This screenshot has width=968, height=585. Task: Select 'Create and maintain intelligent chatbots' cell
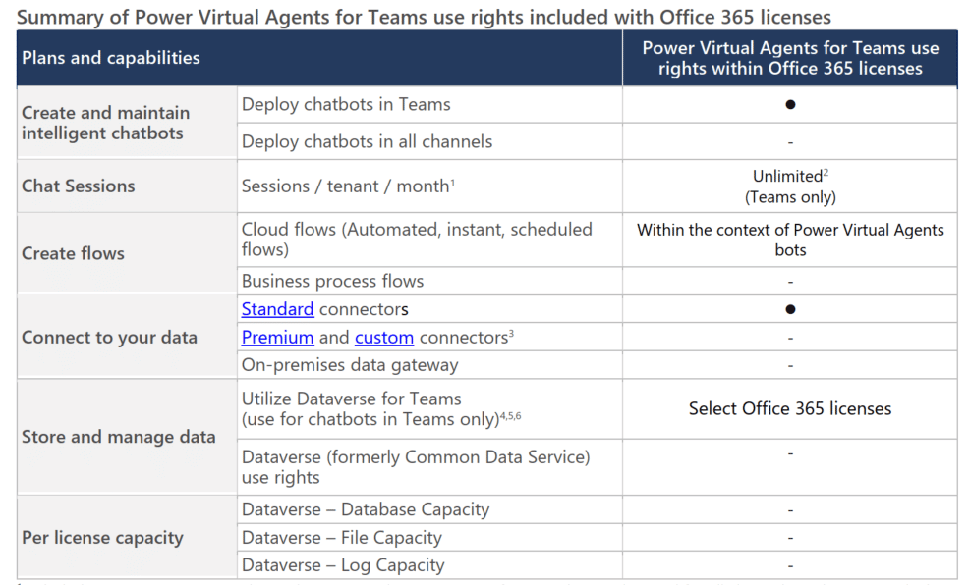tap(127, 123)
